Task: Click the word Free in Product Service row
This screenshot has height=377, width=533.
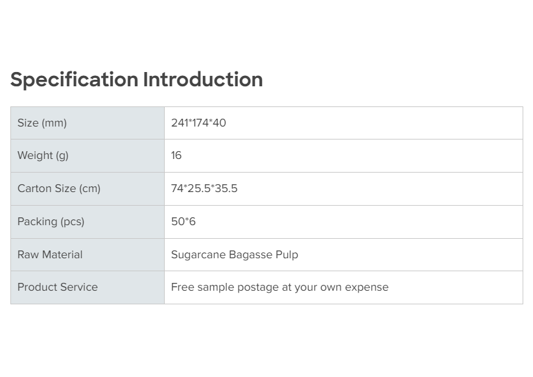Action: point(182,287)
